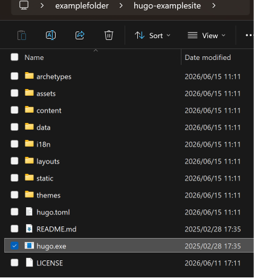Go to examplefolder in the breadcrumb
The width and height of the screenshot is (254, 278).
tap(82, 5)
